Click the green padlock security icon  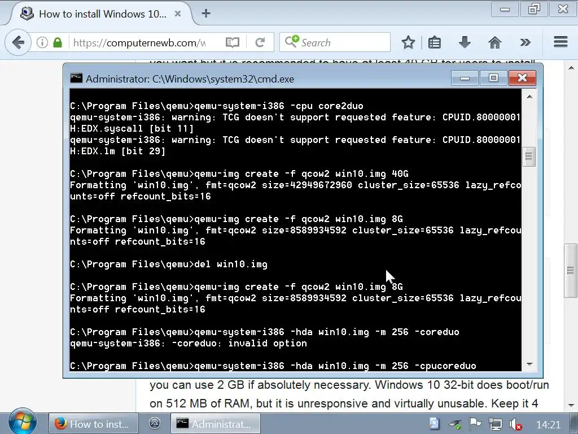pos(58,42)
